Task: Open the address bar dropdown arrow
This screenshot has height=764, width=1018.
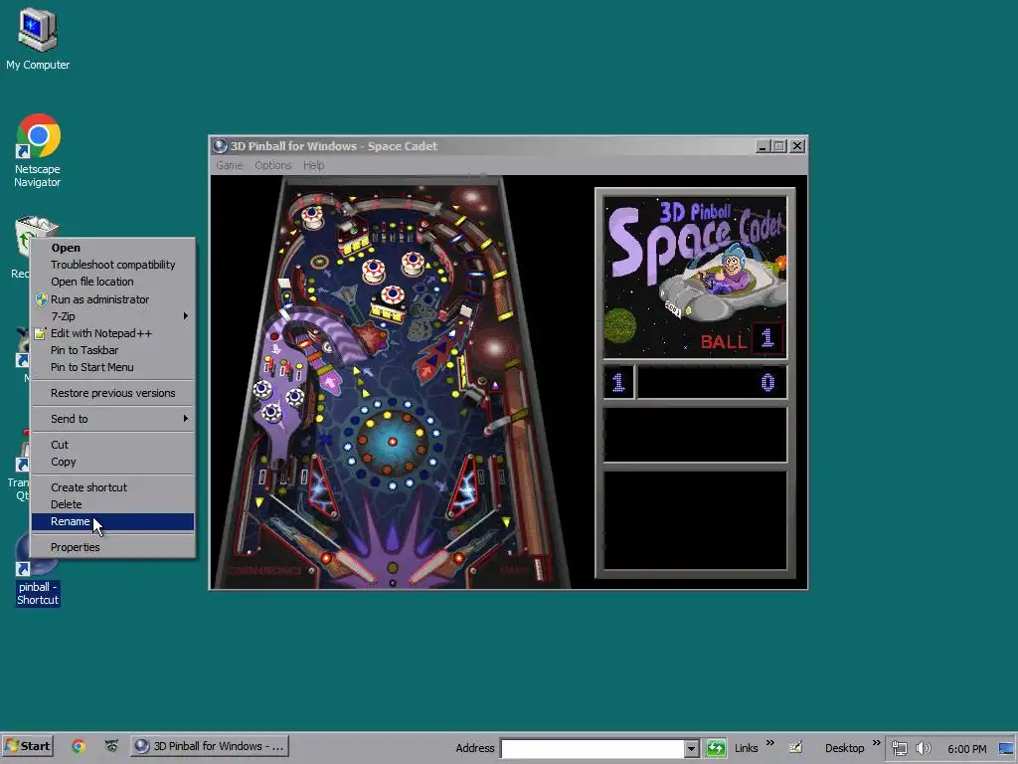Action: click(x=692, y=748)
